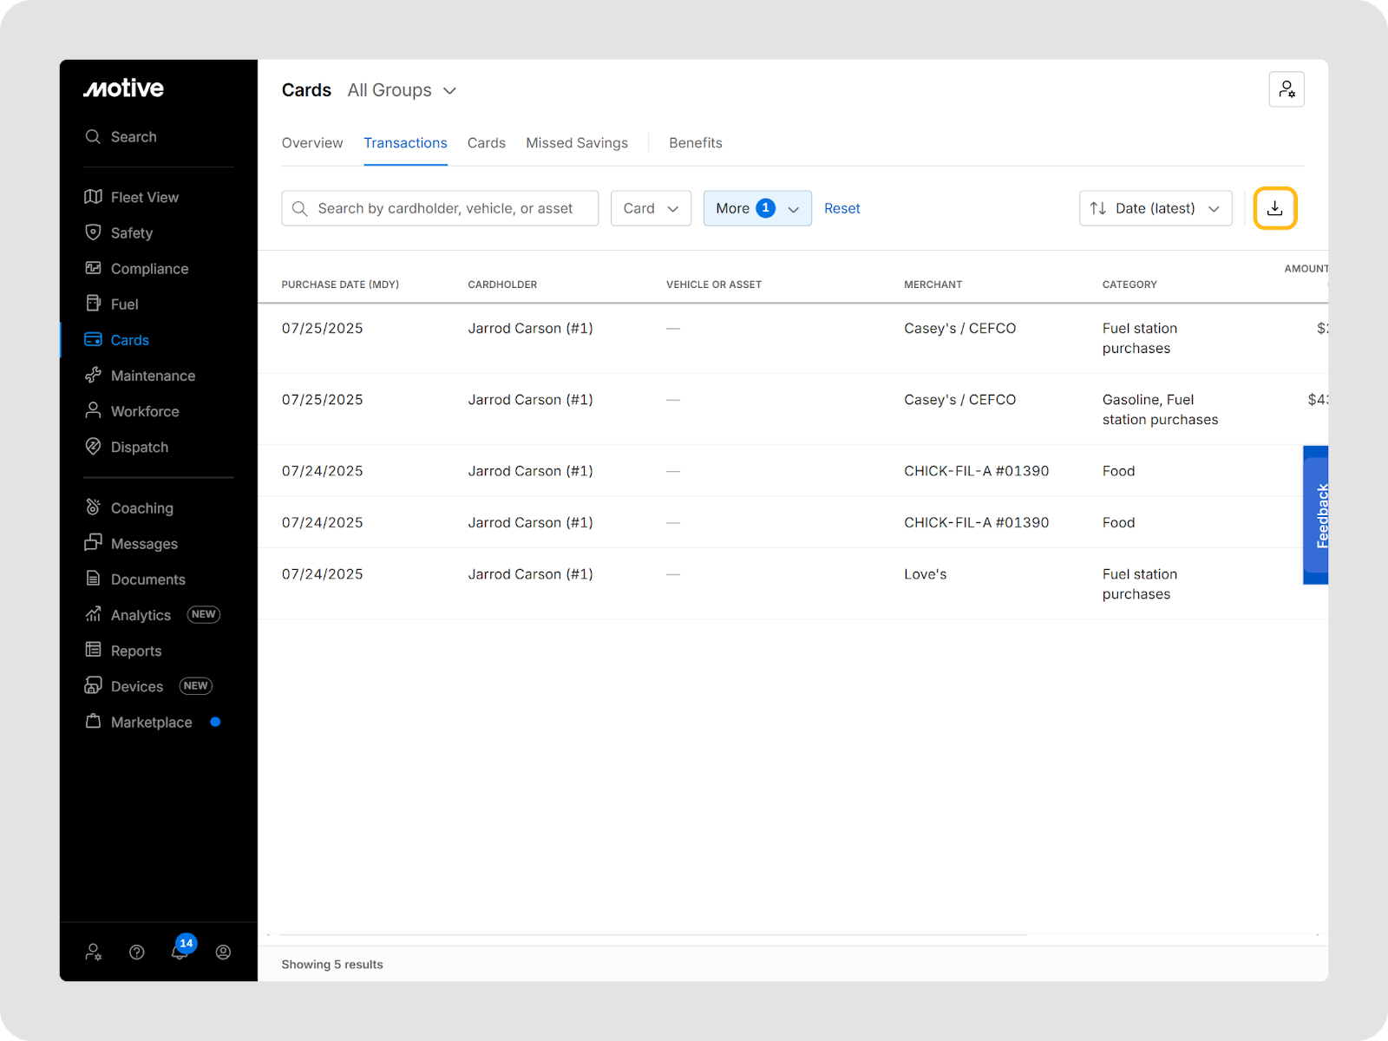This screenshot has height=1041, width=1388.
Task: Click the cardholder search input field
Action: pyautogui.click(x=444, y=208)
